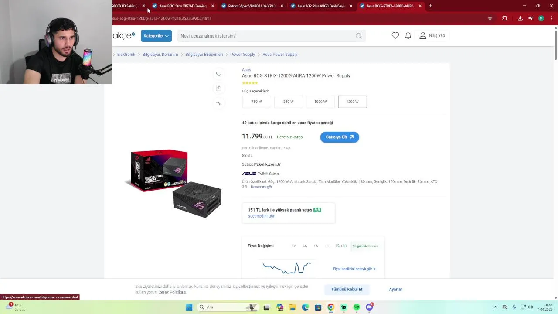Close the Patriot Viper VP4300 tab

coord(282,6)
